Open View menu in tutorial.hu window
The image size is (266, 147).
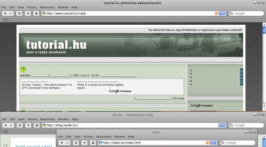tap(21, 7)
